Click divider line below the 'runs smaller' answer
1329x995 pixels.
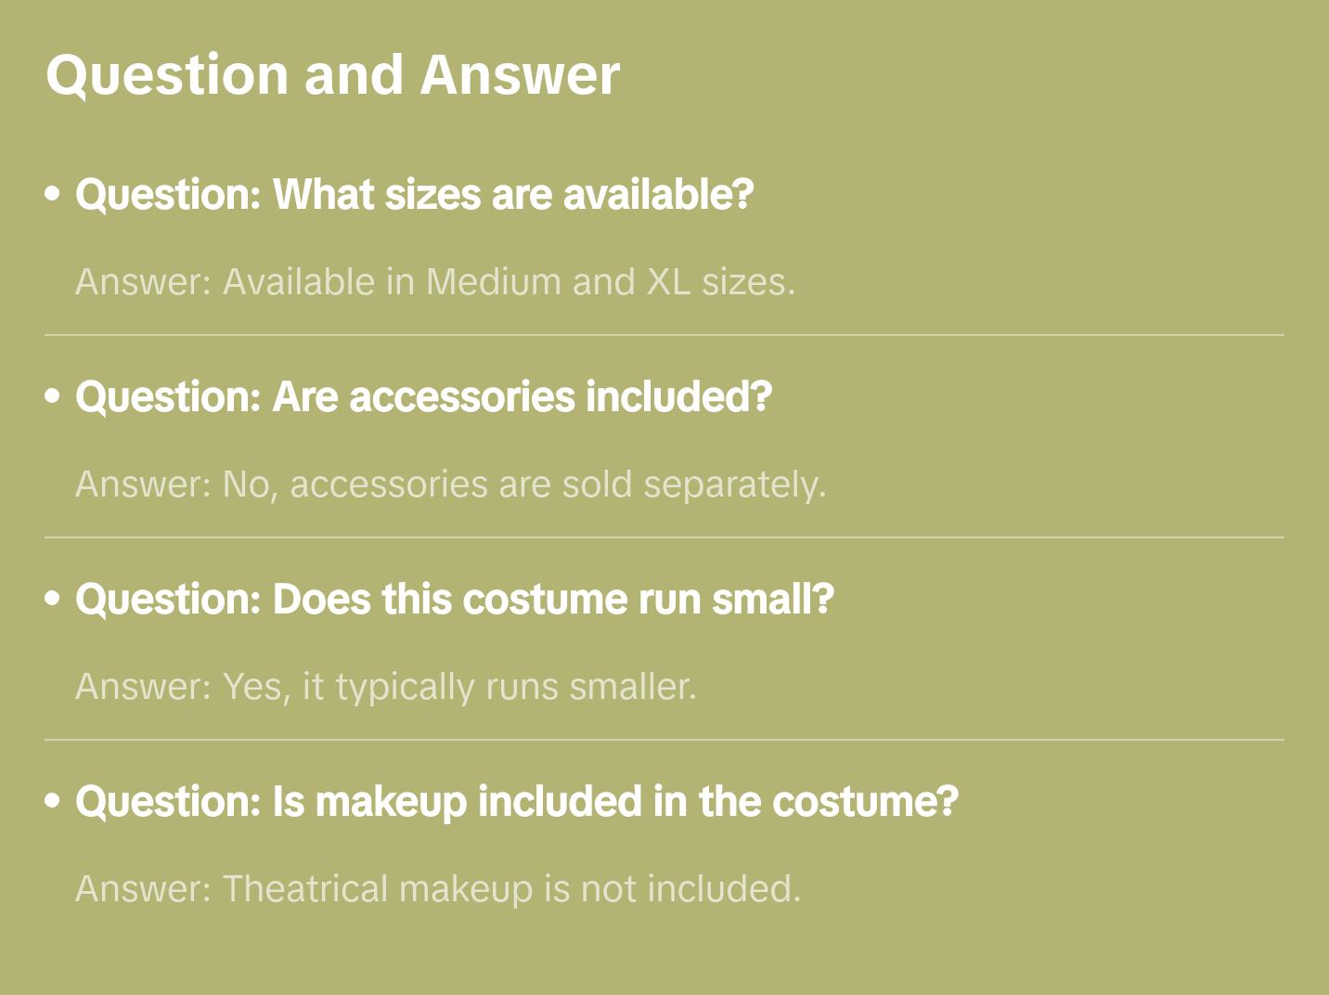(x=664, y=740)
